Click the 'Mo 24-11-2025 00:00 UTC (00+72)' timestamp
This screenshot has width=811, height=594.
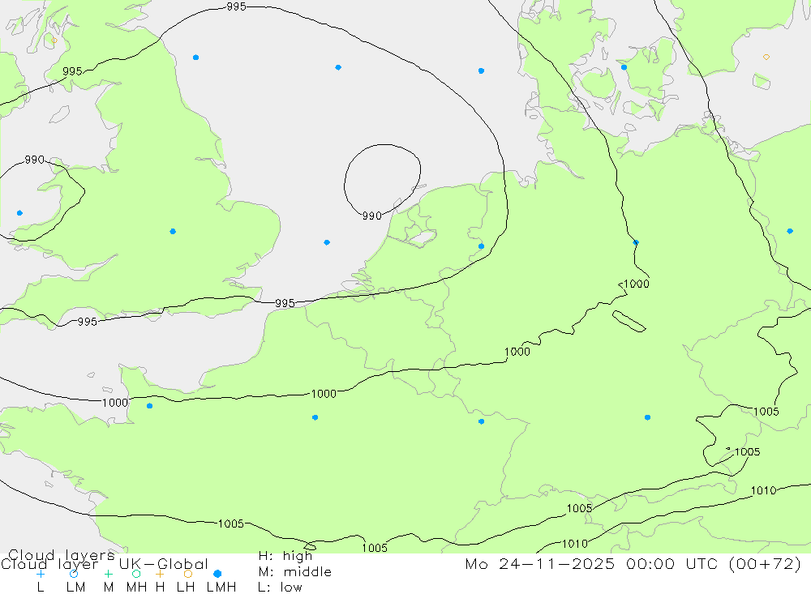pyautogui.click(x=633, y=563)
